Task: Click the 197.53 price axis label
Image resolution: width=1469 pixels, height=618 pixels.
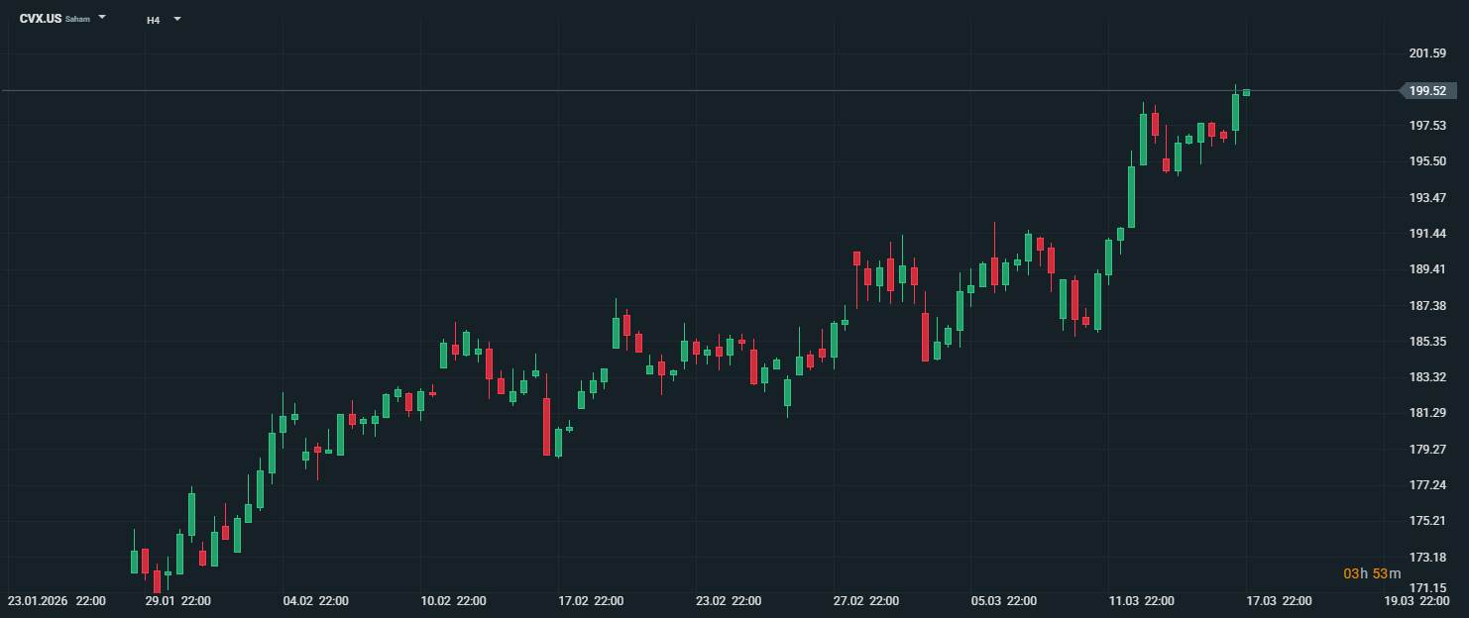Action: pos(1427,126)
